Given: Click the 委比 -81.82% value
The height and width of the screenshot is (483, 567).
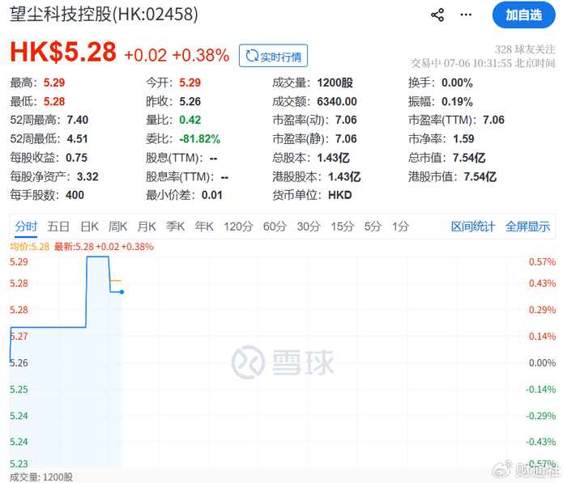Looking at the screenshot, I should coord(200,138).
